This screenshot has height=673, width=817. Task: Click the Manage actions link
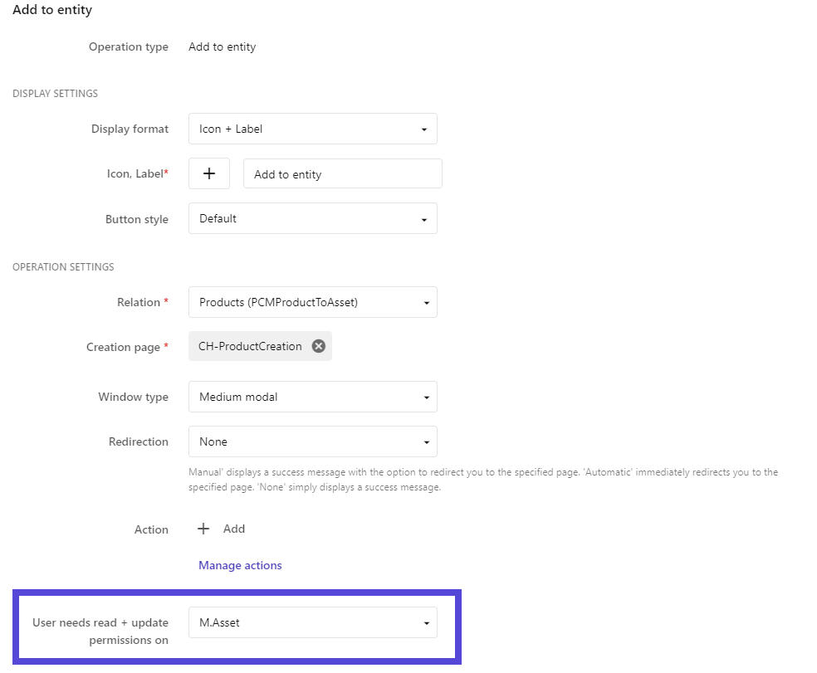pos(239,565)
